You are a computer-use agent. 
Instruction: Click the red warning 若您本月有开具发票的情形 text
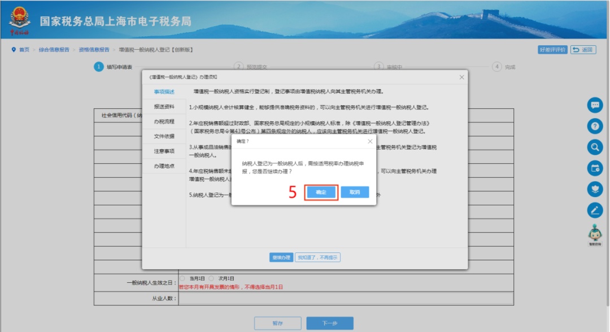[230, 287]
